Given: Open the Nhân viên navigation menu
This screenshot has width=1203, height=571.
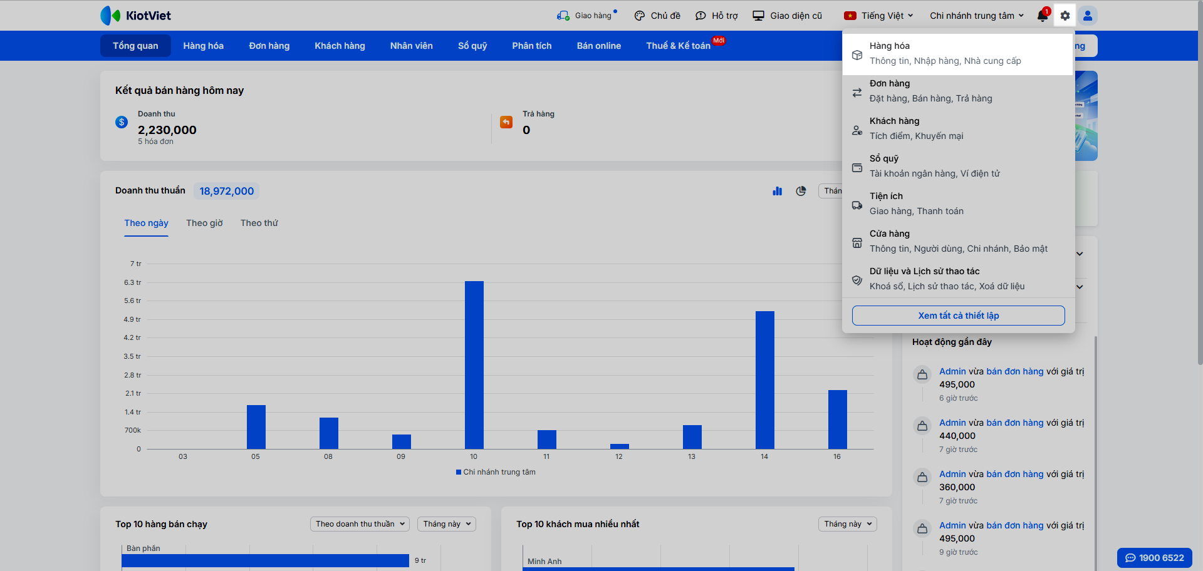Looking at the screenshot, I should [x=412, y=46].
